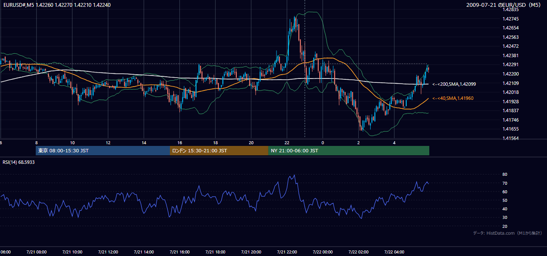Click hour label 22 under the price chart
Screen dimensions: 547x256
tap(287, 143)
